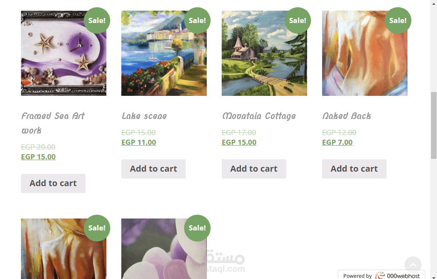Click the scroll-to-top arrow button
Screen dimensions: 437x279
(413, 265)
